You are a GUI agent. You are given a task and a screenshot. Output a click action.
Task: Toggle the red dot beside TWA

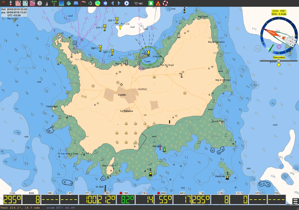pyautogui.click(x=121, y=193)
